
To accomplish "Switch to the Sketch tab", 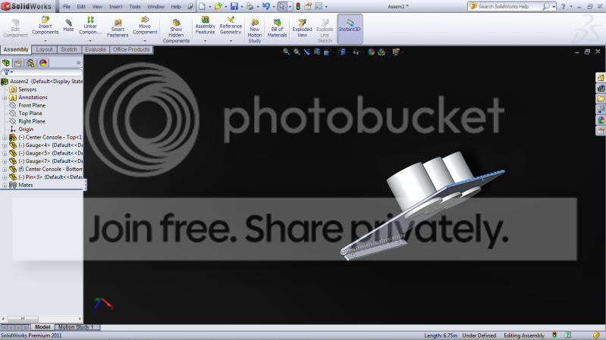I will click(x=69, y=49).
